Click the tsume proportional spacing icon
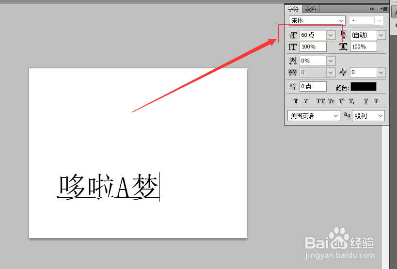Viewport: 397px width, 269px height. coord(293,61)
